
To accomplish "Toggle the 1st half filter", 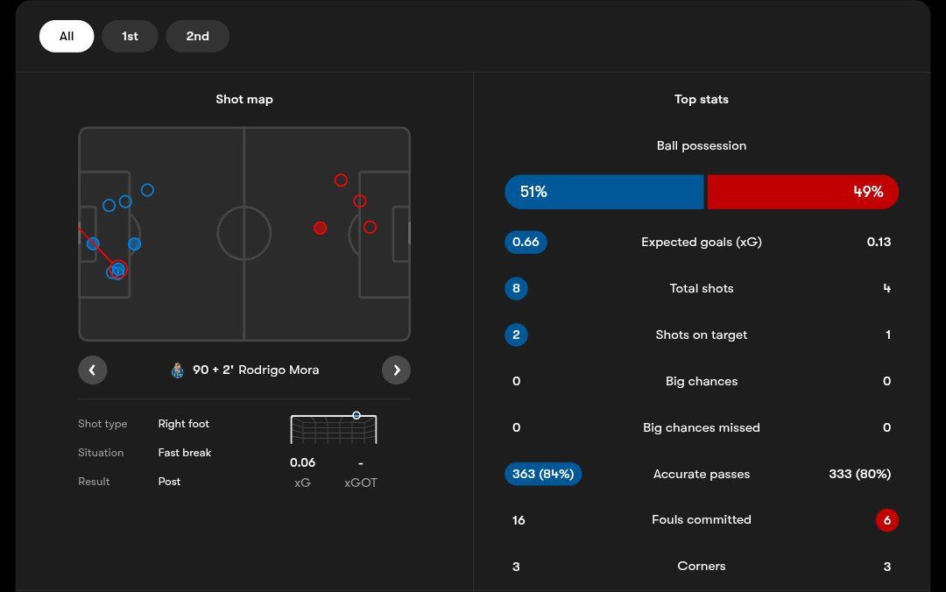I will (130, 36).
